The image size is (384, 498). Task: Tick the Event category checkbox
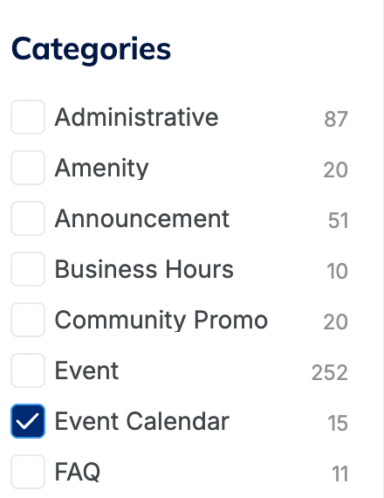click(28, 370)
